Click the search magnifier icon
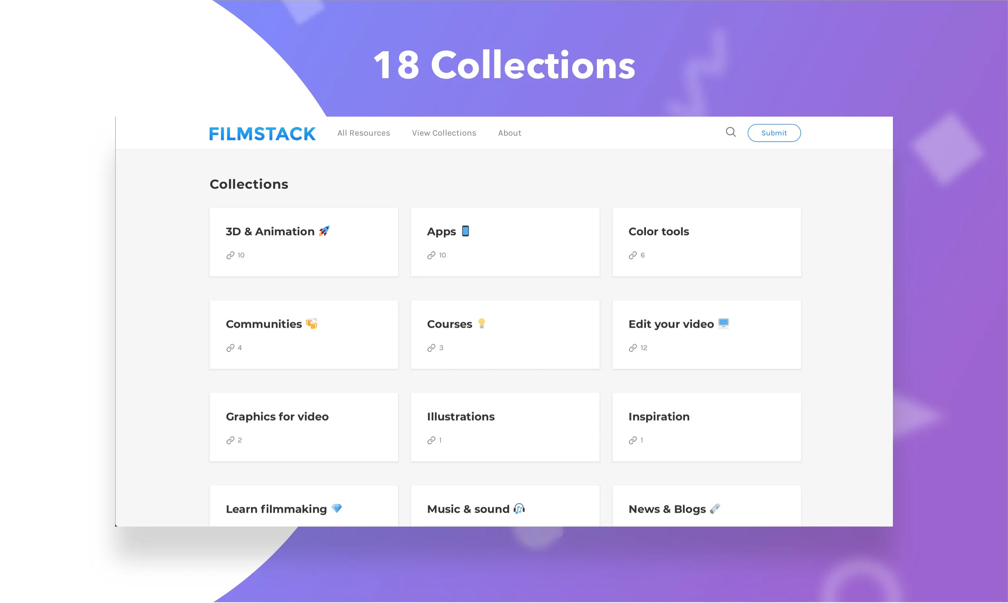This screenshot has width=1008, height=603. pyautogui.click(x=730, y=132)
